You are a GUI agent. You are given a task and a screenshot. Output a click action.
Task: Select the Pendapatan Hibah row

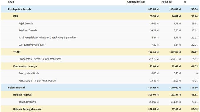(x=100, y=73)
